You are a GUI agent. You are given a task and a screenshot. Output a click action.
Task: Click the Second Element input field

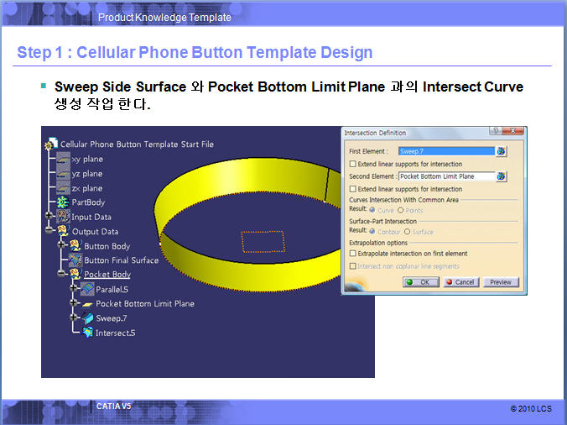pyautogui.click(x=446, y=177)
